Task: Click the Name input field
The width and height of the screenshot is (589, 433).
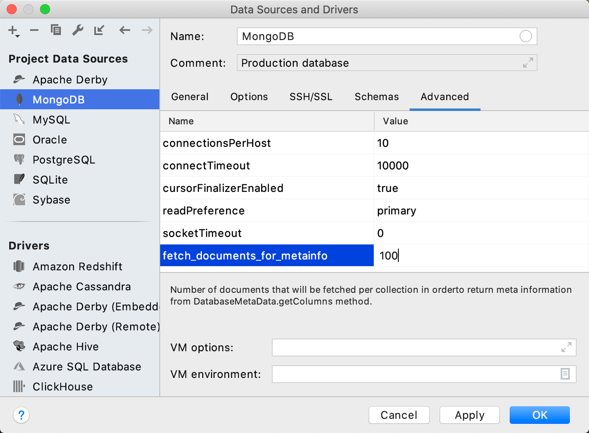Action: (x=375, y=36)
